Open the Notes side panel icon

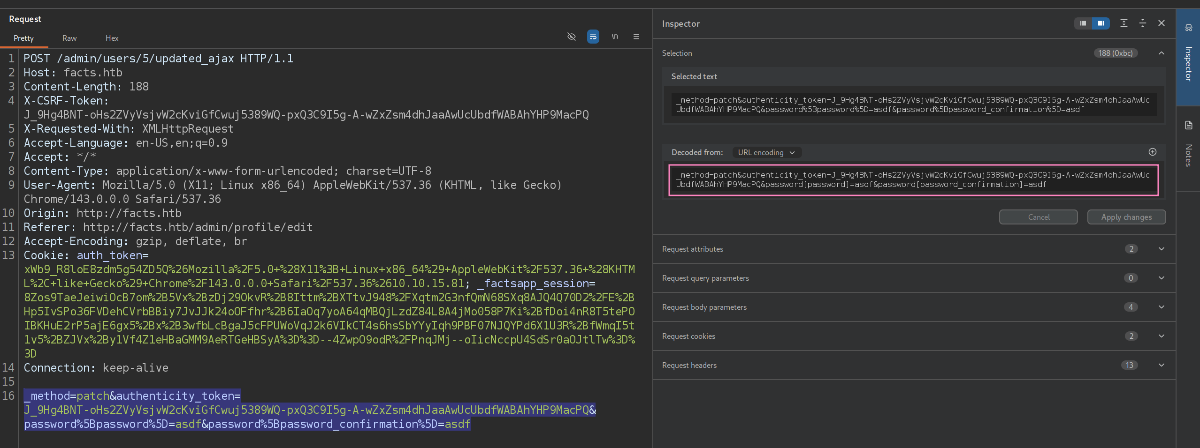[1188, 126]
